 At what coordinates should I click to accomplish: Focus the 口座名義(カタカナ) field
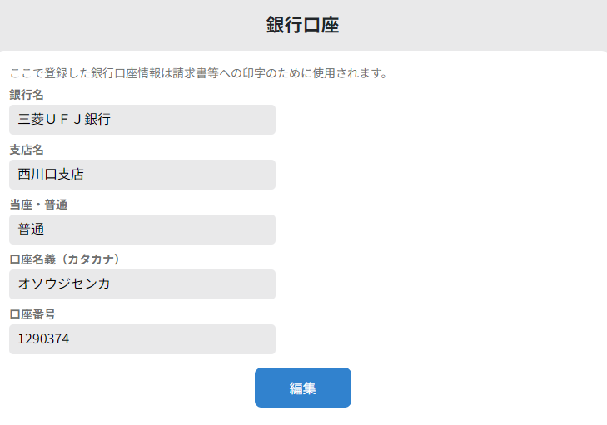pyautogui.click(x=142, y=284)
